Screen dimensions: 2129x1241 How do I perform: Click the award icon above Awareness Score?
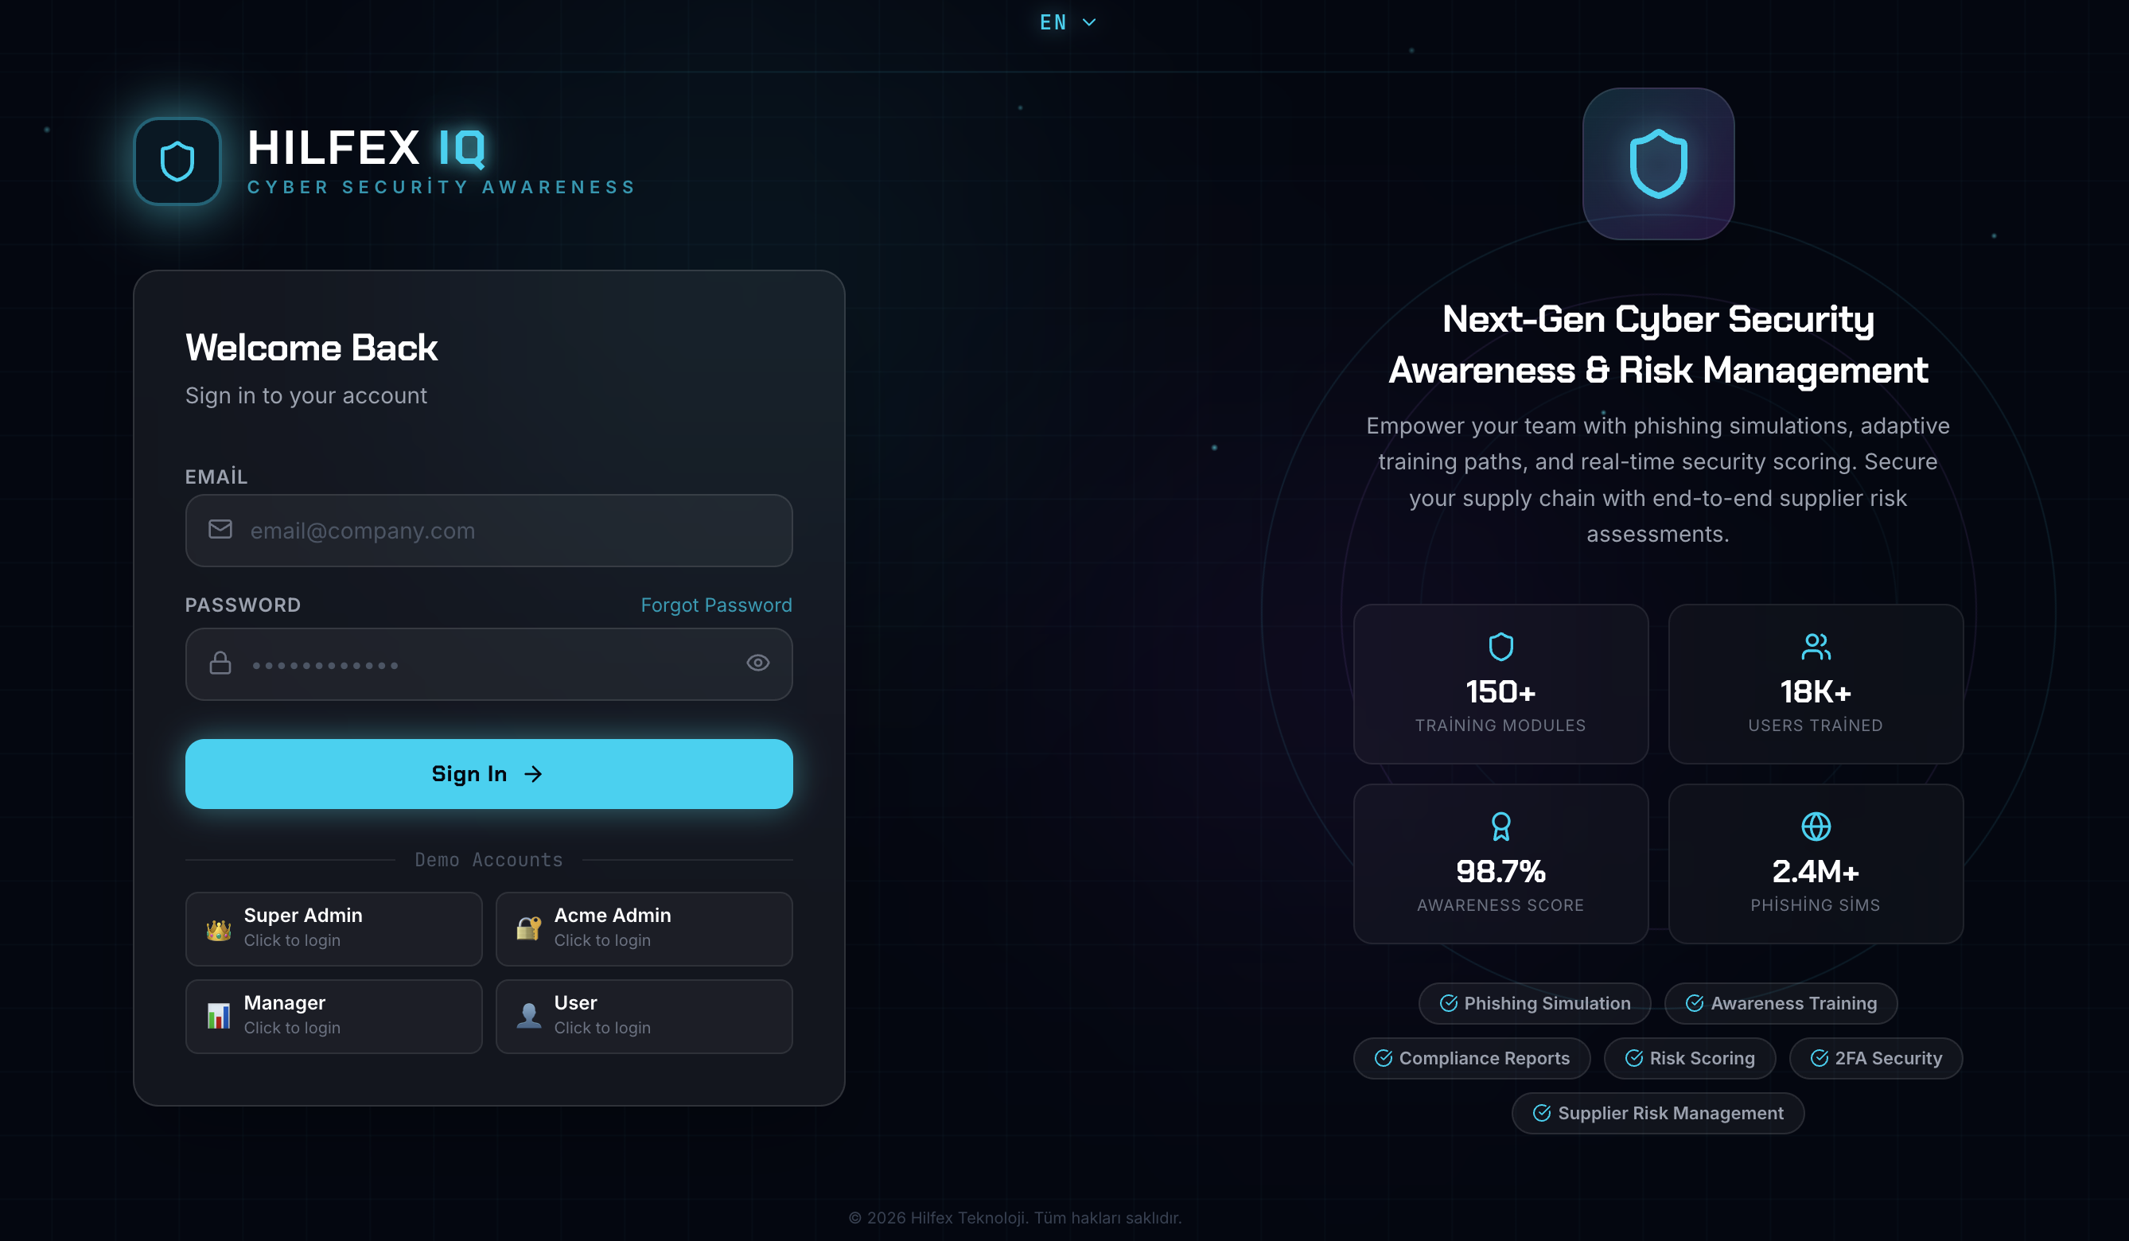(1500, 827)
